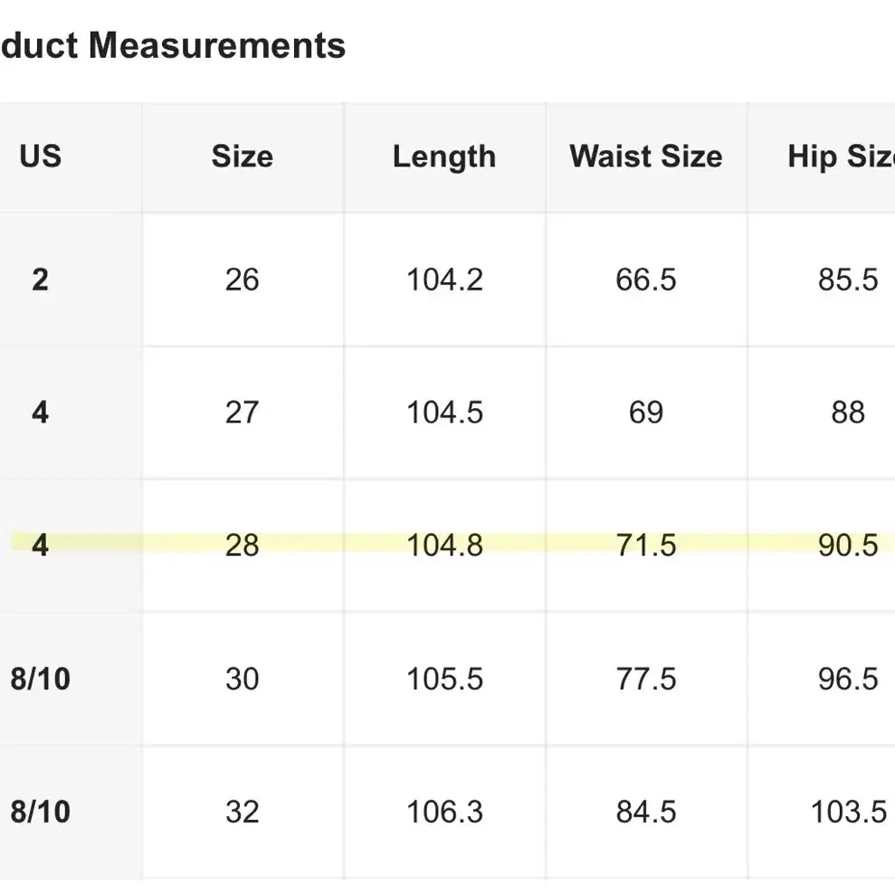The width and height of the screenshot is (895, 895).
Task: Click waist value 66.5
Action: pos(646,280)
